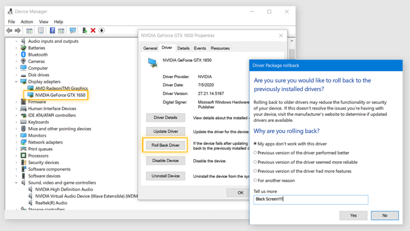Expand the Software components node
This screenshot has width=410, height=231.
(x=16, y=169)
